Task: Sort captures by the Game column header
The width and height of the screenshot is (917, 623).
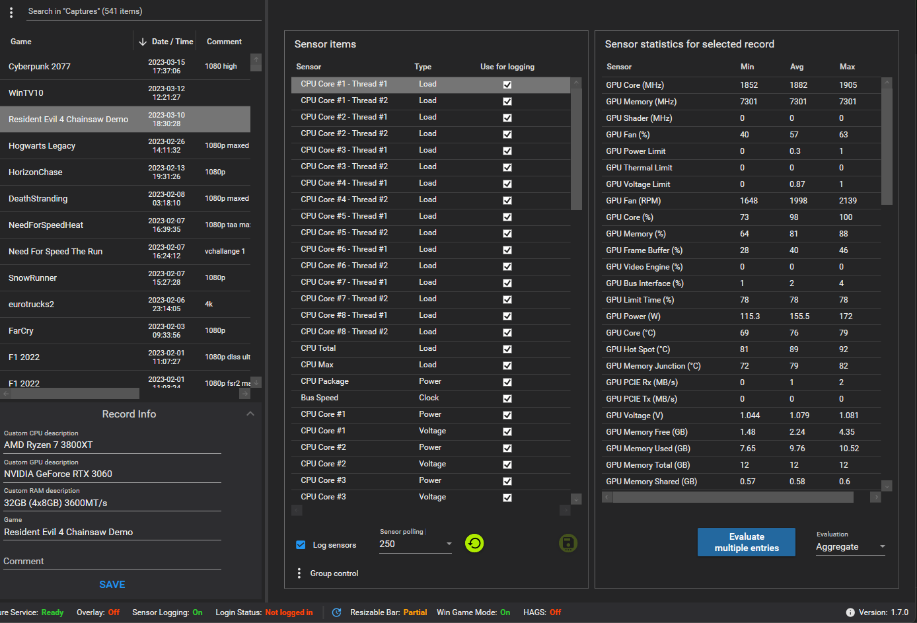Action: [x=21, y=42]
